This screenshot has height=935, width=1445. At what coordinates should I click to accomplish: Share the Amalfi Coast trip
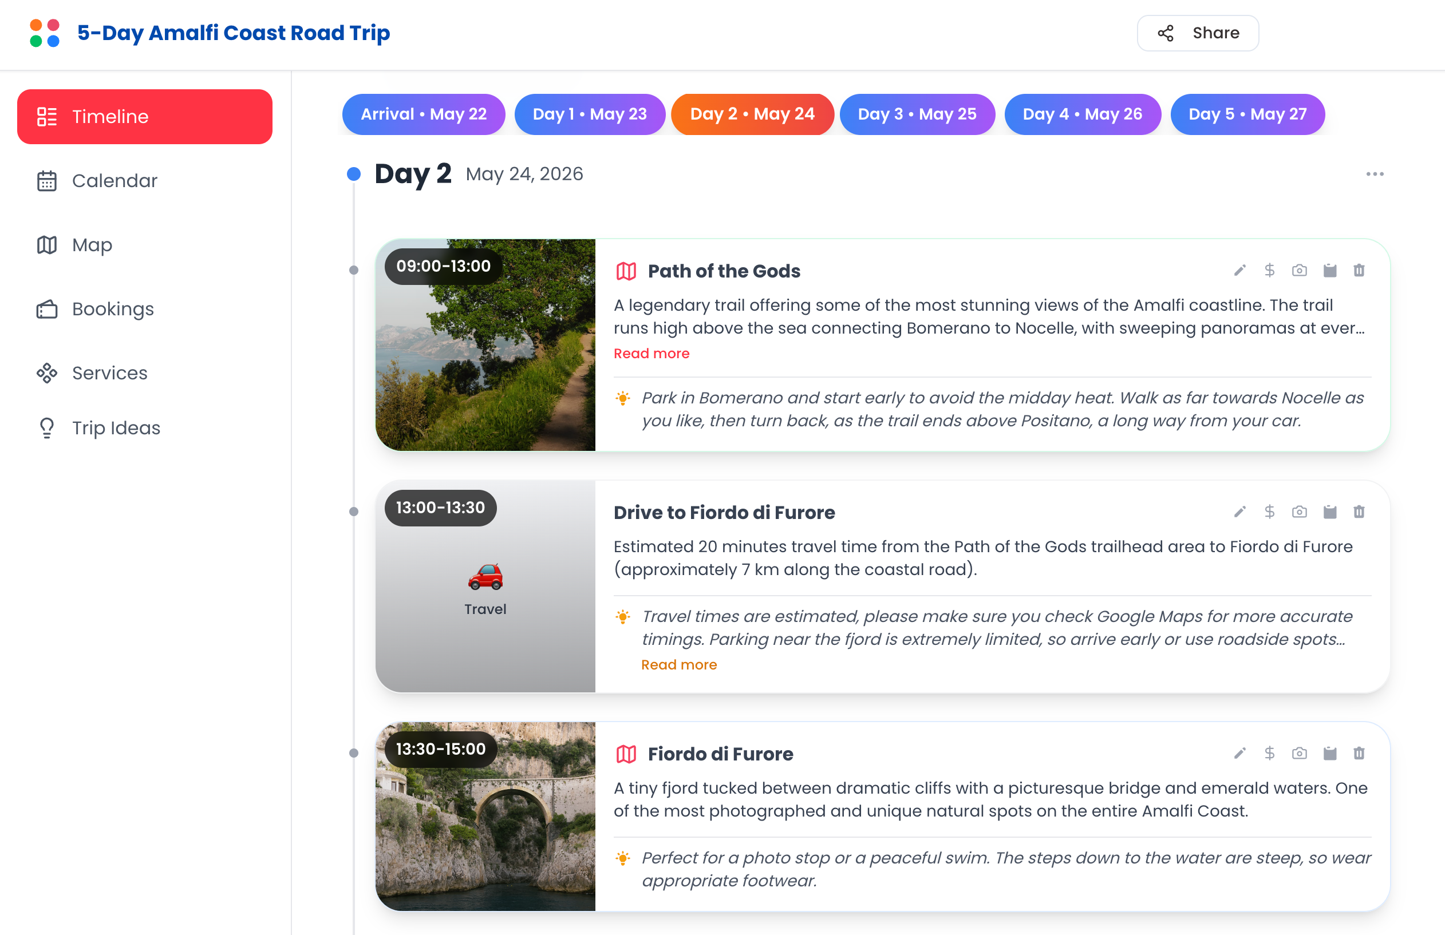point(1197,33)
